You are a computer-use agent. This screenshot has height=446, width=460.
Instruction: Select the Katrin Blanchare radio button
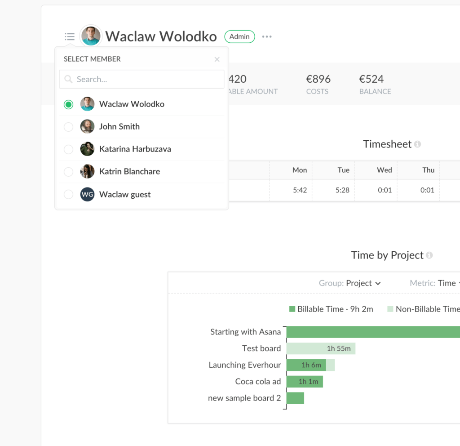point(68,171)
